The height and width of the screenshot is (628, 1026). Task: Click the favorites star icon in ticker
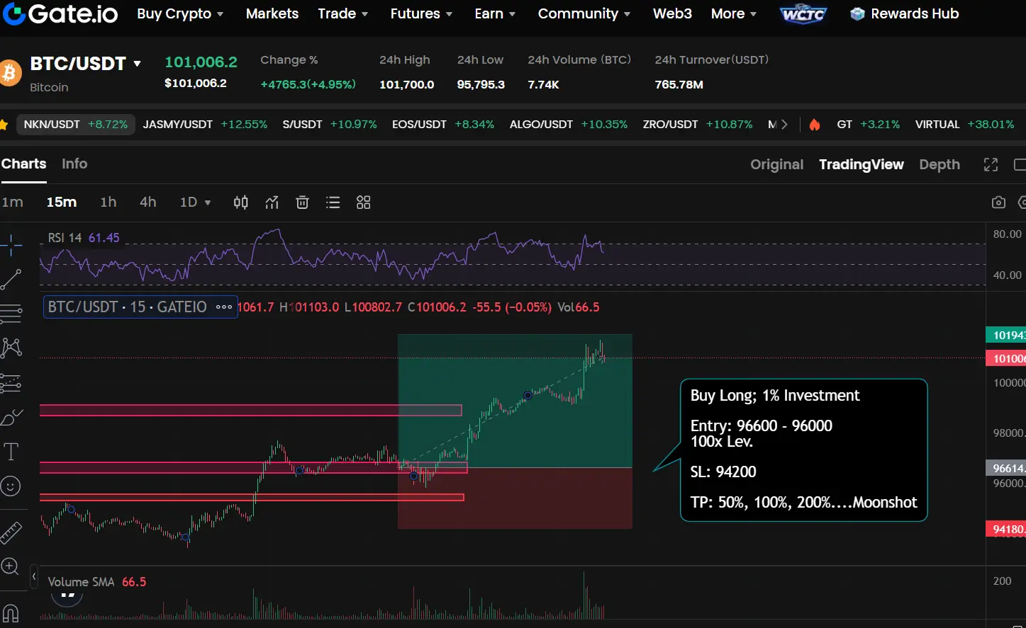point(4,125)
